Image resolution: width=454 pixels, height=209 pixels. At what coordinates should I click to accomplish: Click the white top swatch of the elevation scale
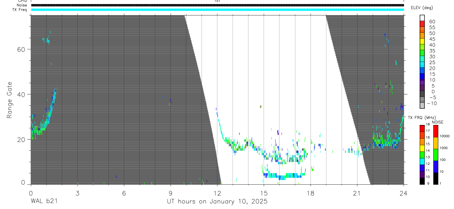(x=422, y=18)
